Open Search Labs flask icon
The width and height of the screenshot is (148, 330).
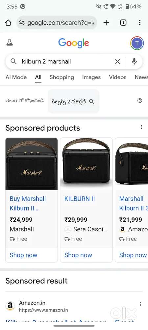pyautogui.click(x=10, y=43)
